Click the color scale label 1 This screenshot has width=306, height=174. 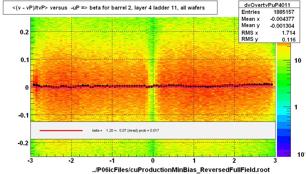click(296, 107)
